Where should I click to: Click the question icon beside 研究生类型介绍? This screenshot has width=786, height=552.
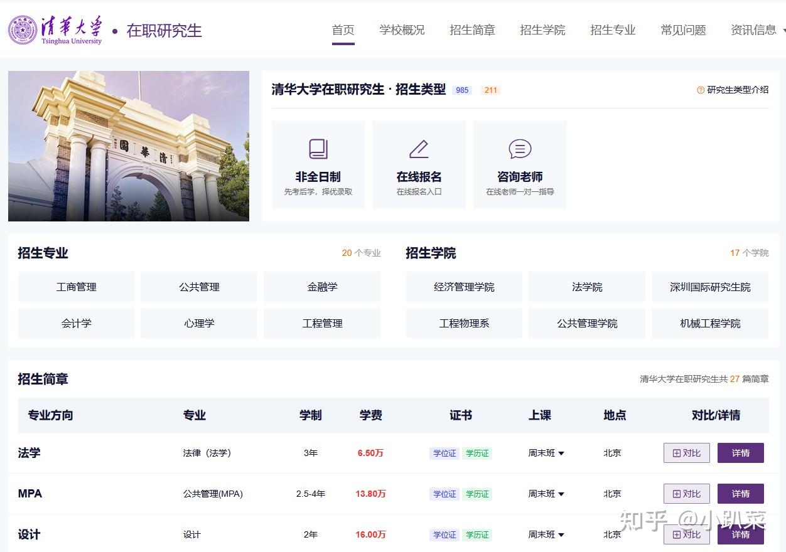(x=701, y=90)
